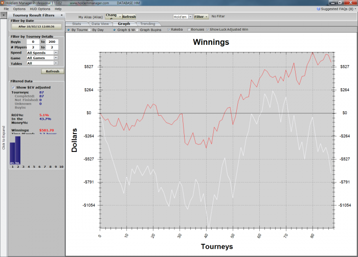Click the maximum Buyin field showing 200
Screen dimensions: 358x257
click(x=52, y=42)
